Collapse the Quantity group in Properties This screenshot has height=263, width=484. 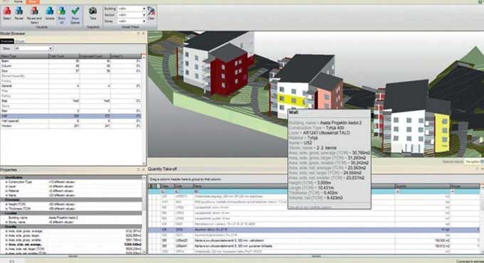pyautogui.click(x=2, y=226)
